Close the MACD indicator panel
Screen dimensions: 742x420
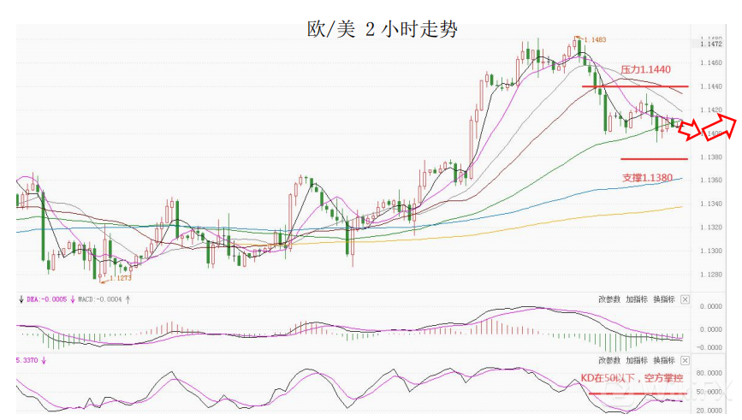685,299
